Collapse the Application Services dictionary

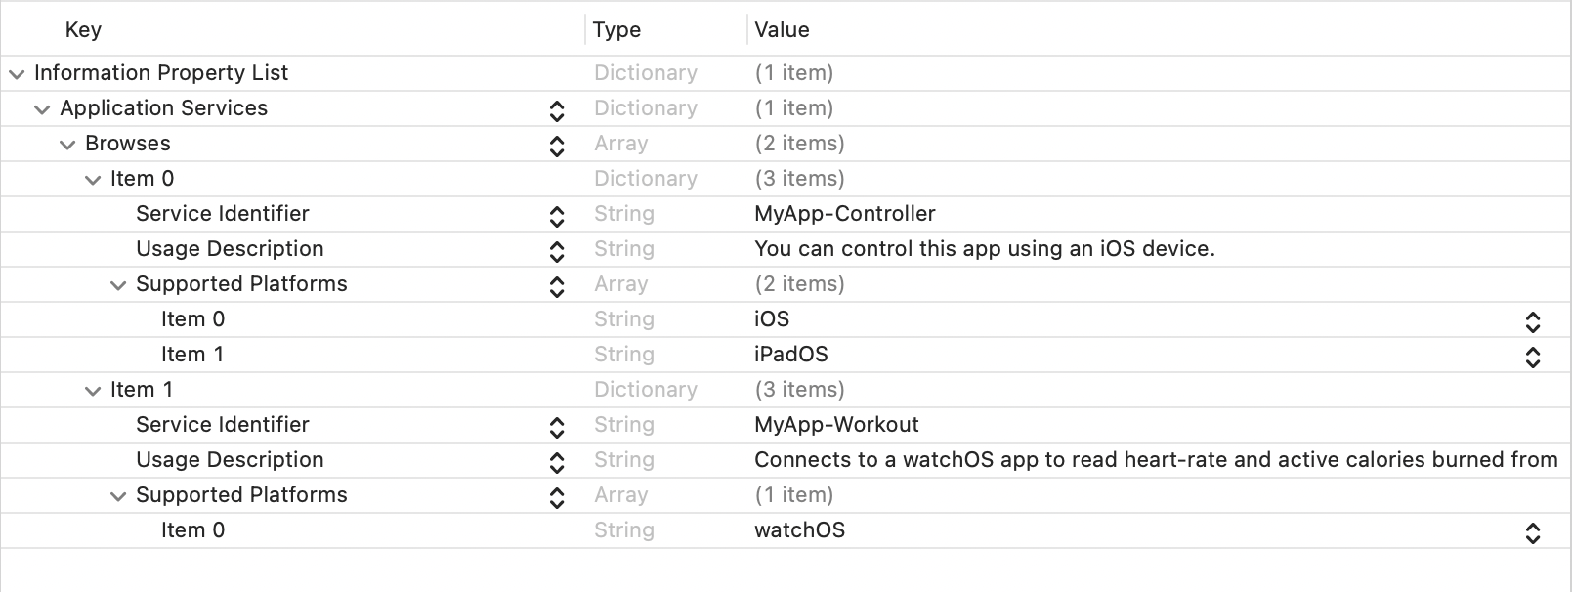tap(41, 108)
